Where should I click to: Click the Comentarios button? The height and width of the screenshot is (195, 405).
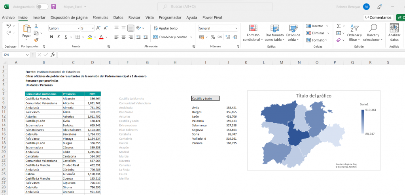point(379,17)
